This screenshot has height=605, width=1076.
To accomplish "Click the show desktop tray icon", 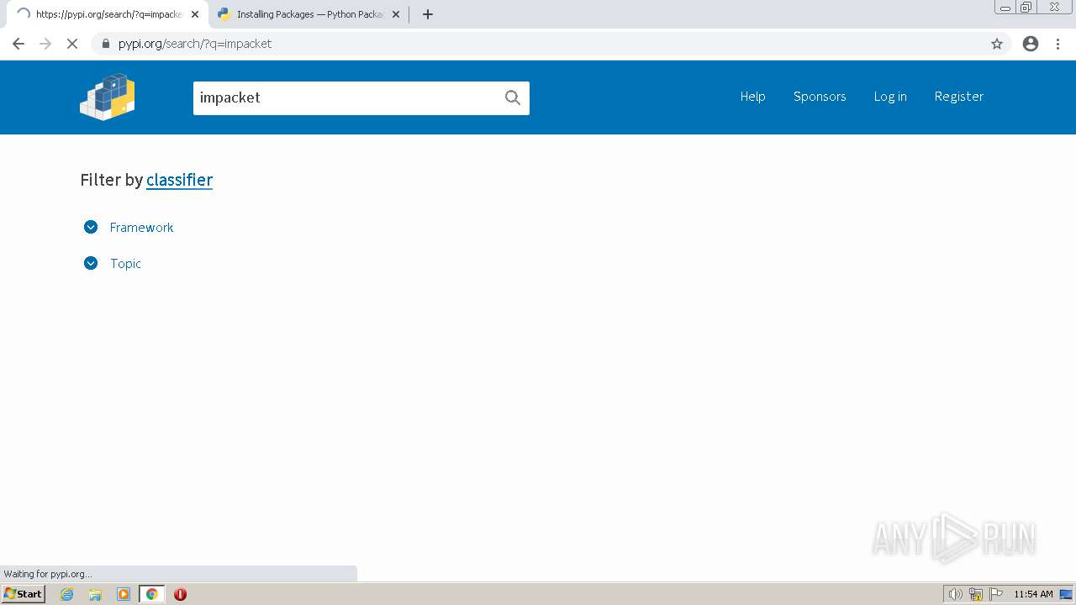I will (x=1066, y=594).
